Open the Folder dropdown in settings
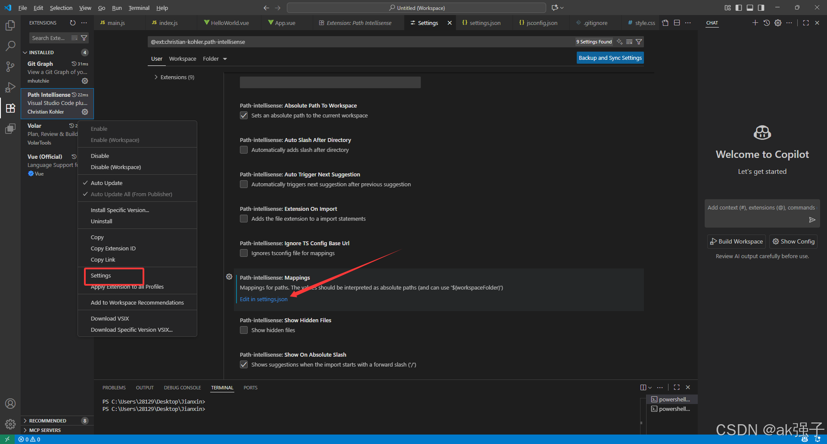 pos(214,59)
